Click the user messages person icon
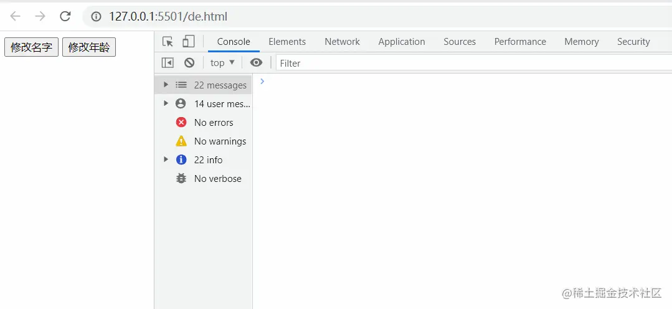The width and height of the screenshot is (672, 309). 181,103
